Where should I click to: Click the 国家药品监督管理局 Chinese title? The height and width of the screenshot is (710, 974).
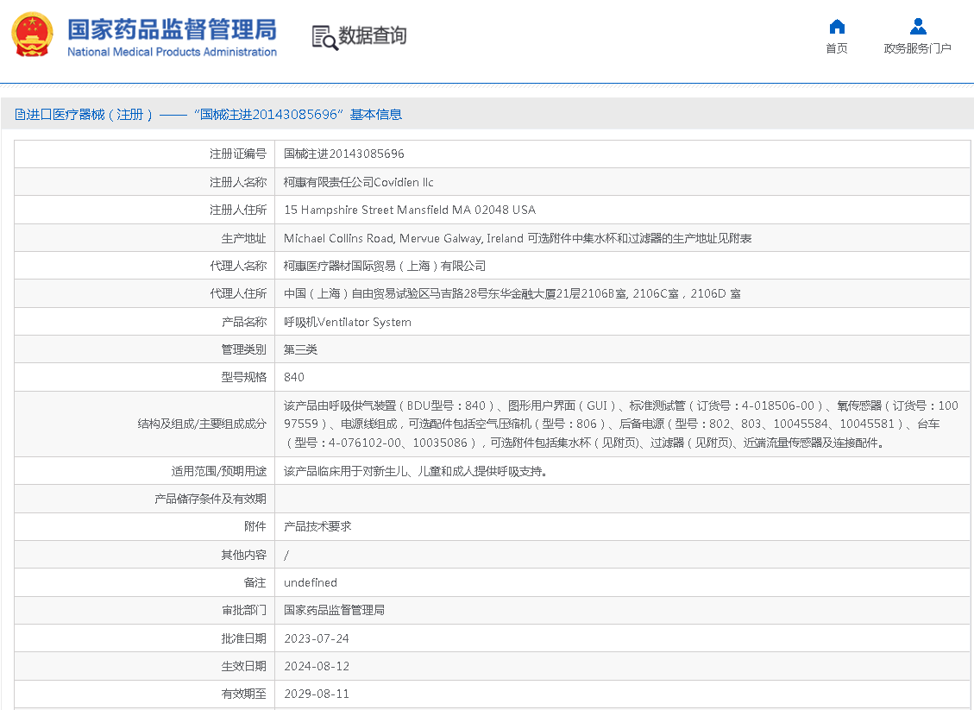click(x=172, y=28)
